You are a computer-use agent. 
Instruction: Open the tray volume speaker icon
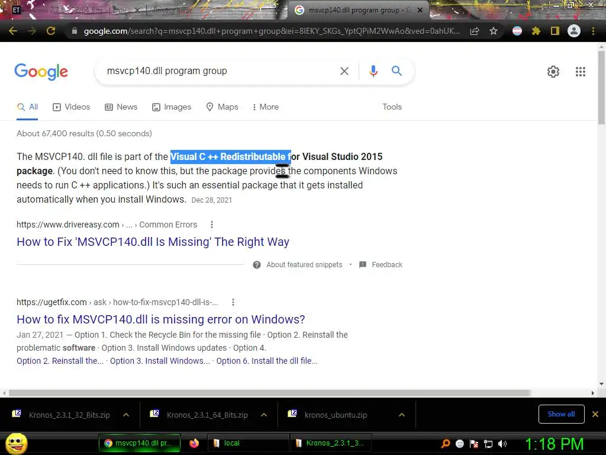click(x=502, y=444)
